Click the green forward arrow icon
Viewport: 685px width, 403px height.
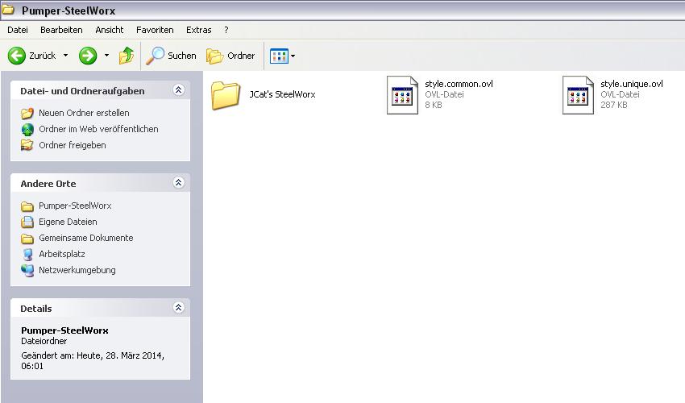point(88,56)
